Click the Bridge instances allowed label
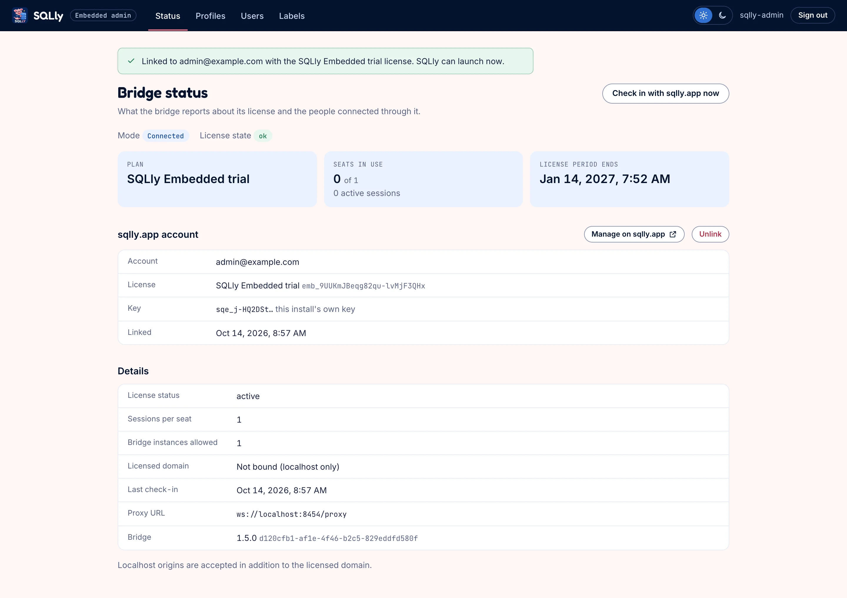 172,442
